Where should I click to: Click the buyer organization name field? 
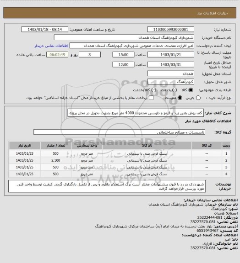pyautogui.click(x=124, y=37)
